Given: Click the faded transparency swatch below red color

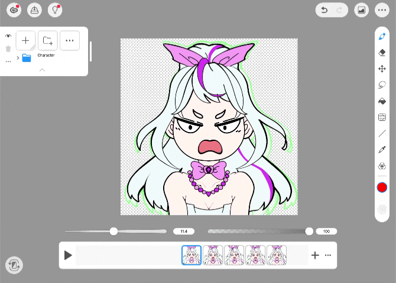Looking at the screenshot, I should (382, 209).
